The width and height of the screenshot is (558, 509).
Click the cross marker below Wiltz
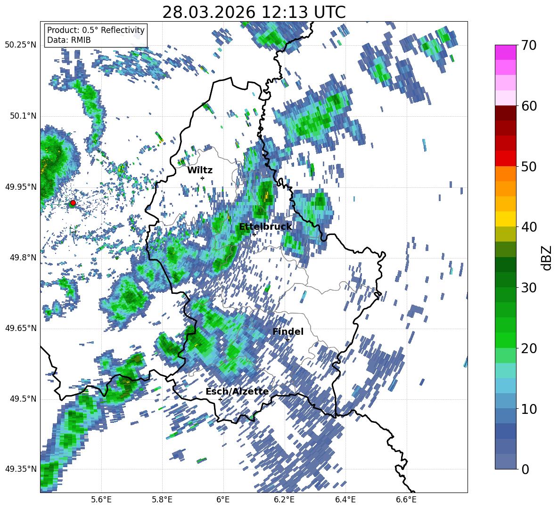point(203,178)
